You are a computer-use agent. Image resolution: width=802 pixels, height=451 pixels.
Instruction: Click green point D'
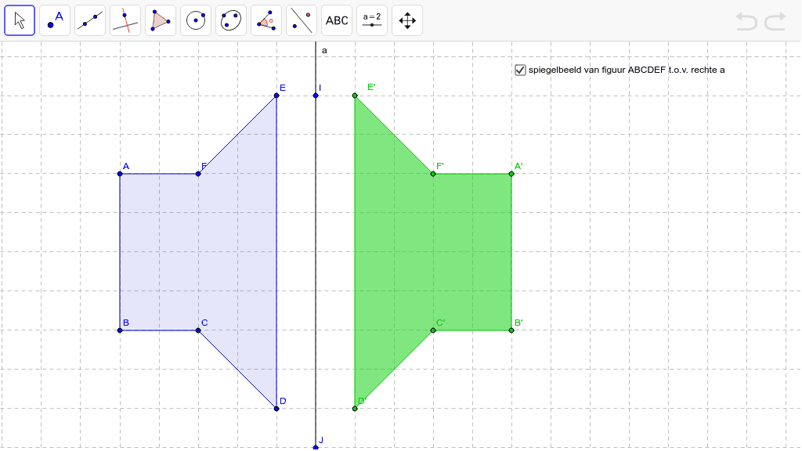tap(355, 409)
